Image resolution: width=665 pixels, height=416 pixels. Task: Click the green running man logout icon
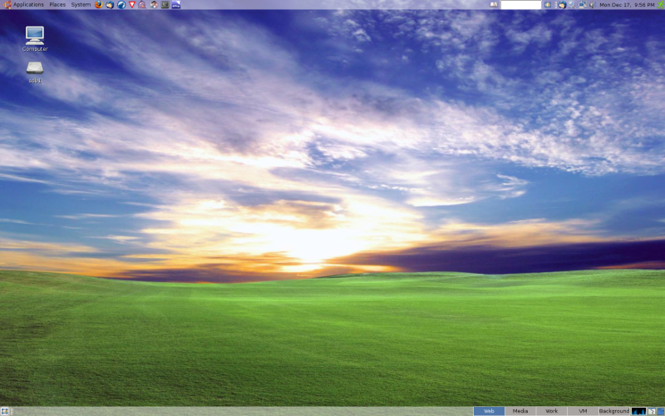(x=660, y=5)
